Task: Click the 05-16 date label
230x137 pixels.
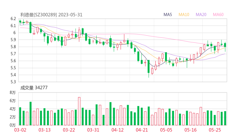Action: coord(191,130)
